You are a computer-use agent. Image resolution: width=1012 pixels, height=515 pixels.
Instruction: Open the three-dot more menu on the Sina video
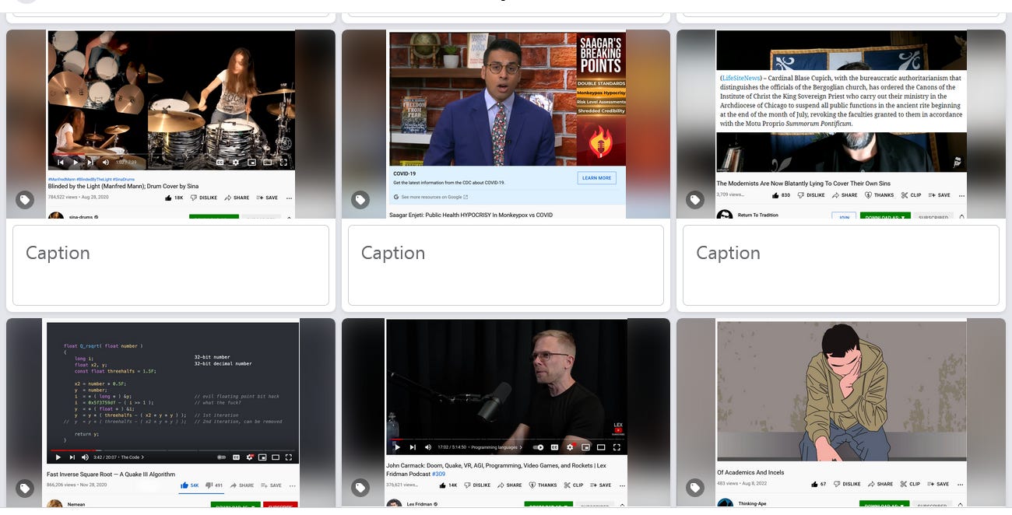pos(288,198)
